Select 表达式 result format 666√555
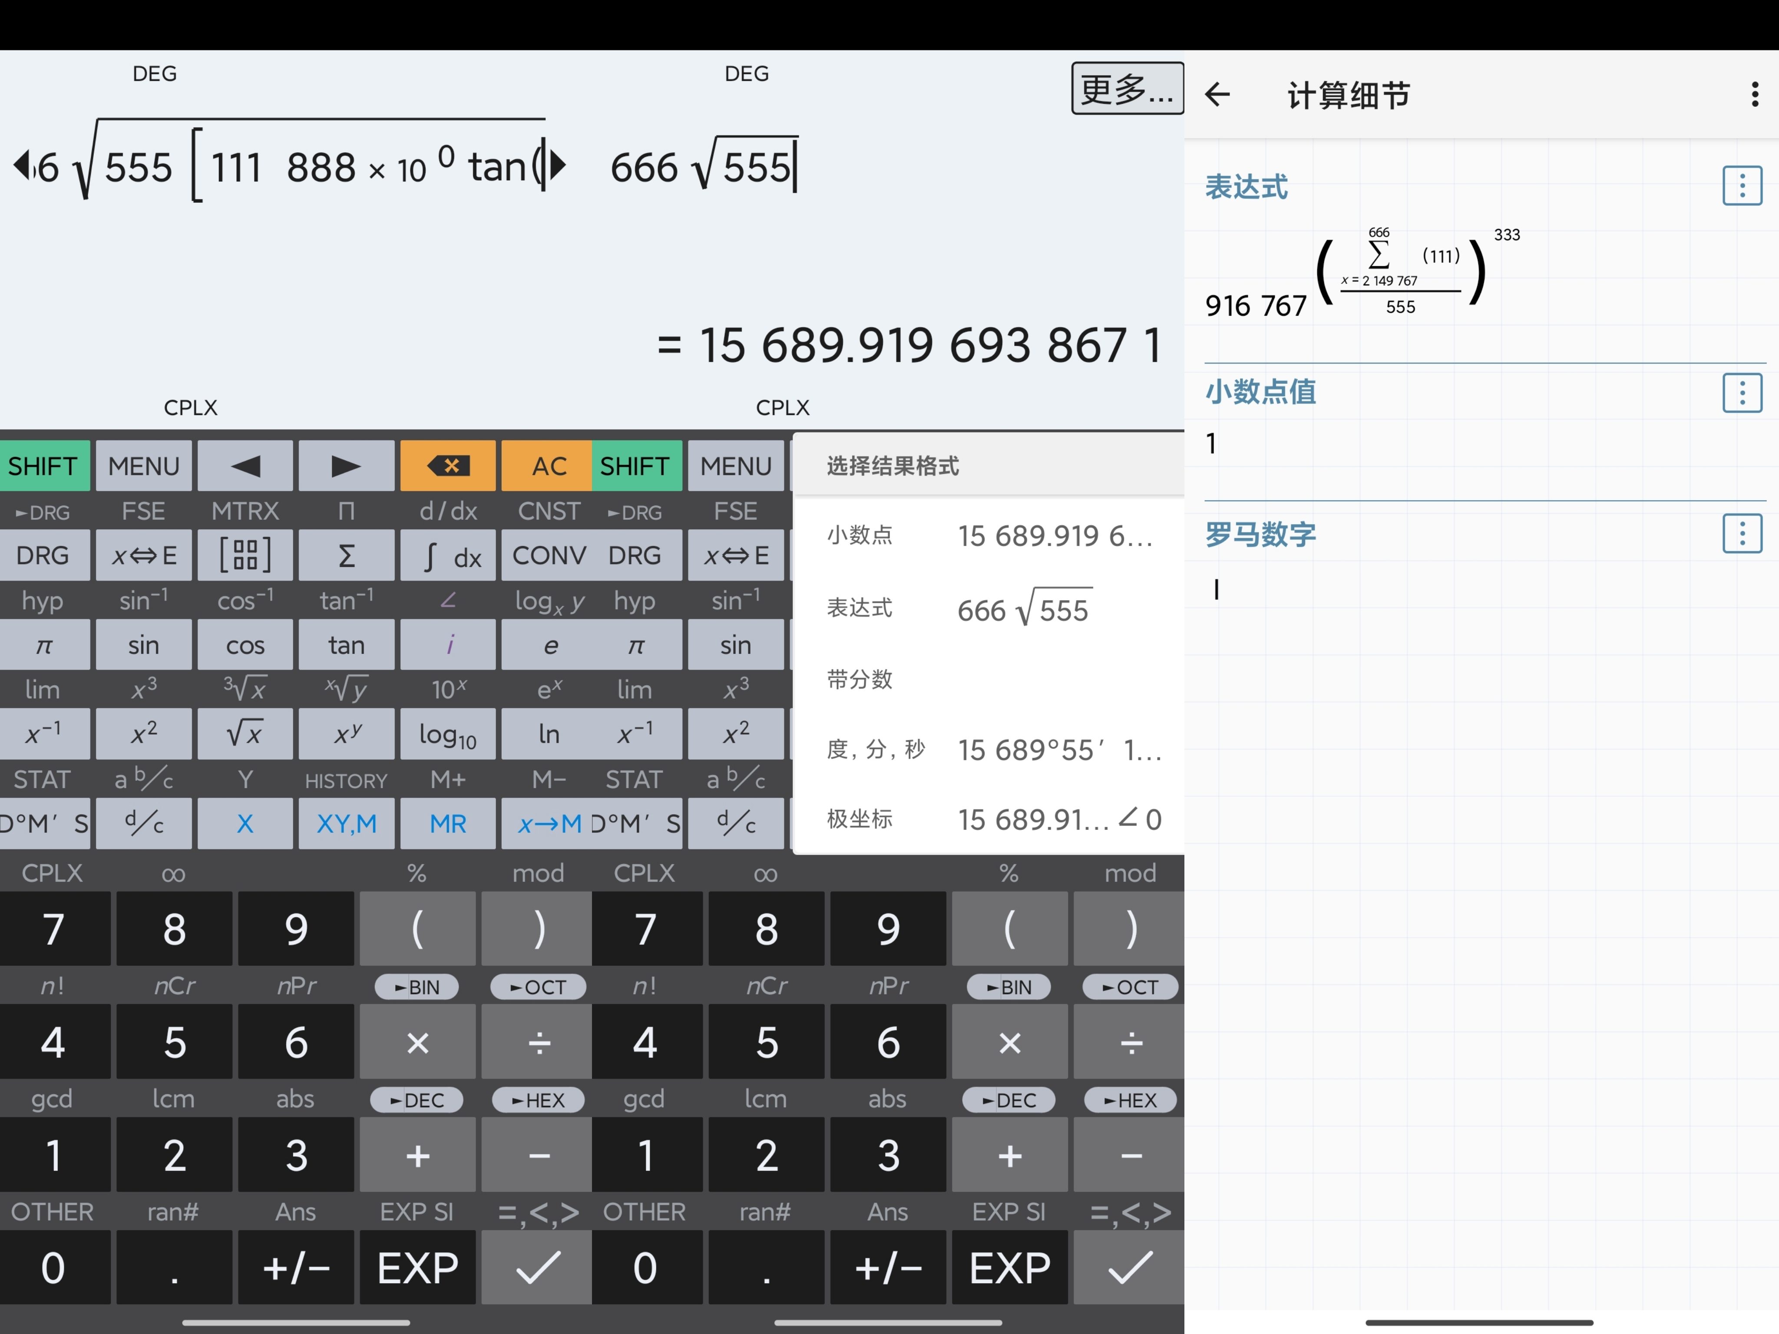1779x1334 pixels. point(989,609)
